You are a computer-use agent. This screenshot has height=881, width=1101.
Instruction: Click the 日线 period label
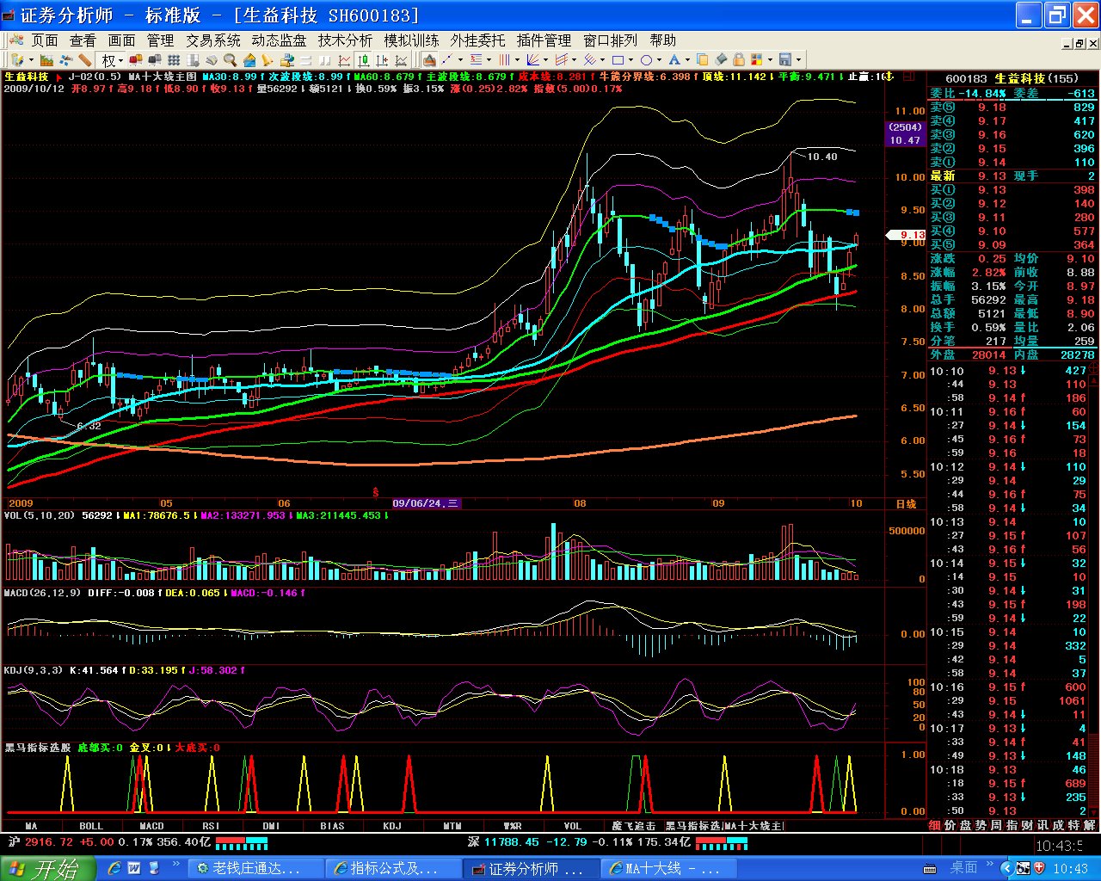[906, 503]
